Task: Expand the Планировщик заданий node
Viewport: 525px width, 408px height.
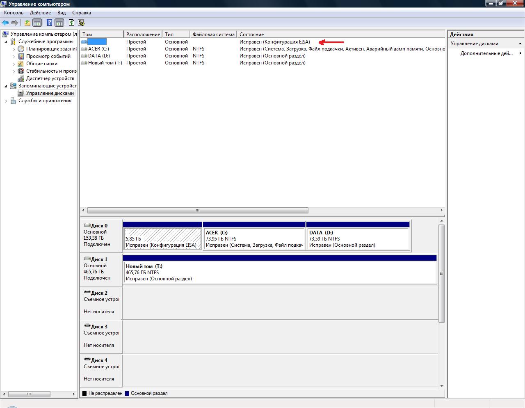Action: 14,49
